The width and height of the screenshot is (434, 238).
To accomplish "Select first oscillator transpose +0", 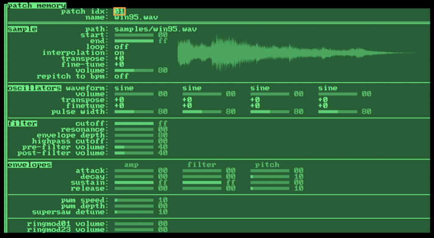I will [x=119, y=100].
